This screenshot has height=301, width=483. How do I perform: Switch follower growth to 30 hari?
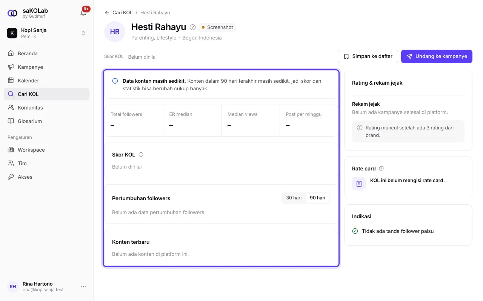coord(294,198)
